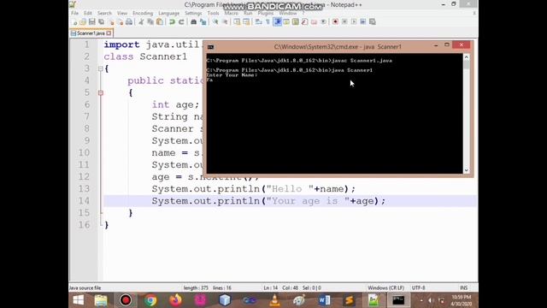Open the Edit menu
This screenshot has width=547, height=308.
[88, 14]
